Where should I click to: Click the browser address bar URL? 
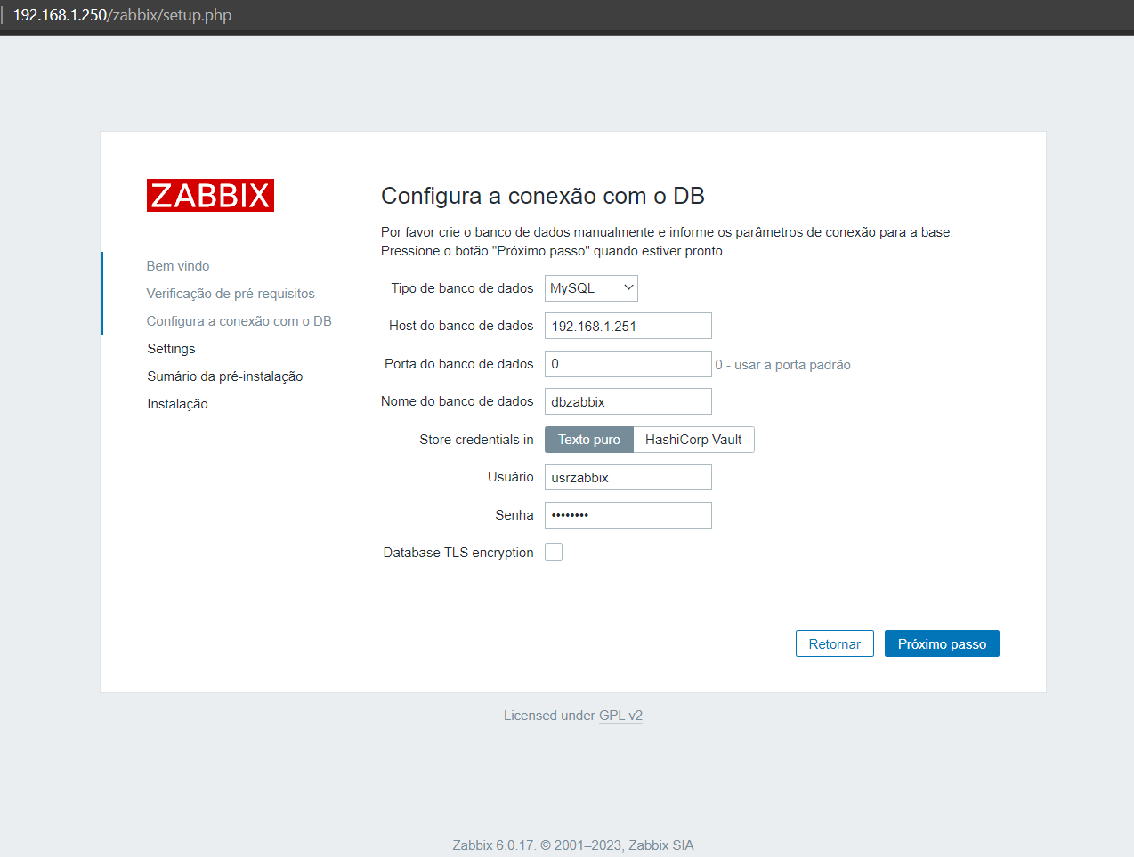(x=122, y=15)
